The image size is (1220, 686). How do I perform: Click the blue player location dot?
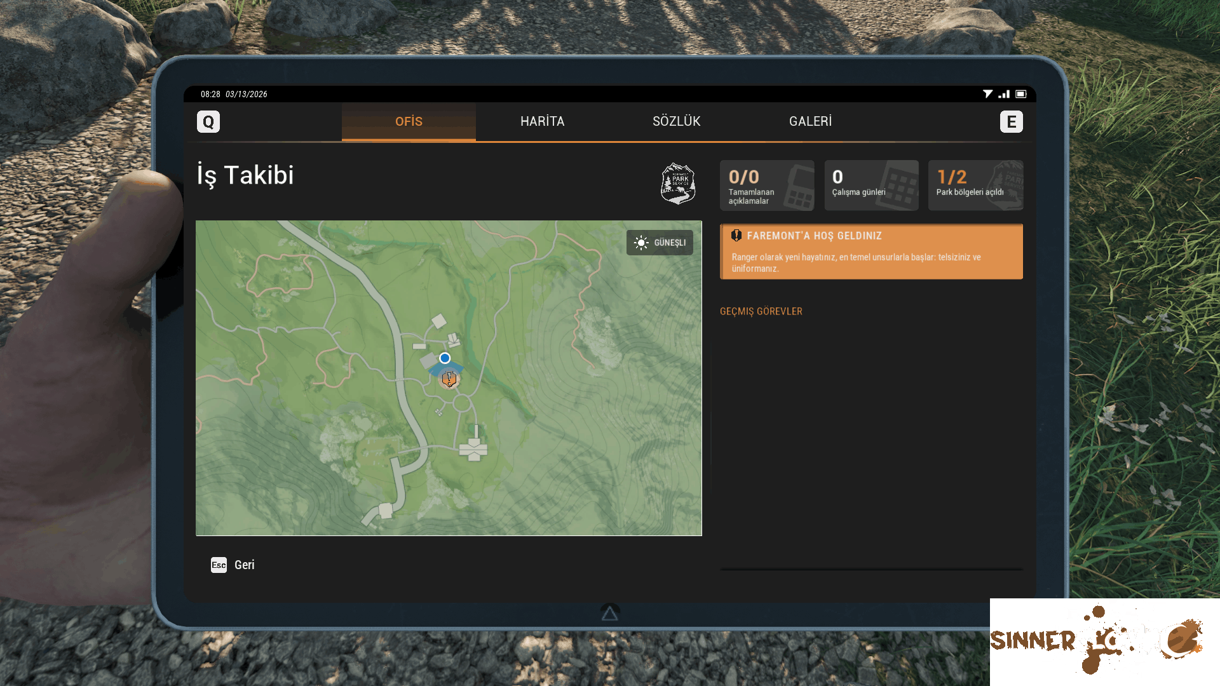coord(445,358)
